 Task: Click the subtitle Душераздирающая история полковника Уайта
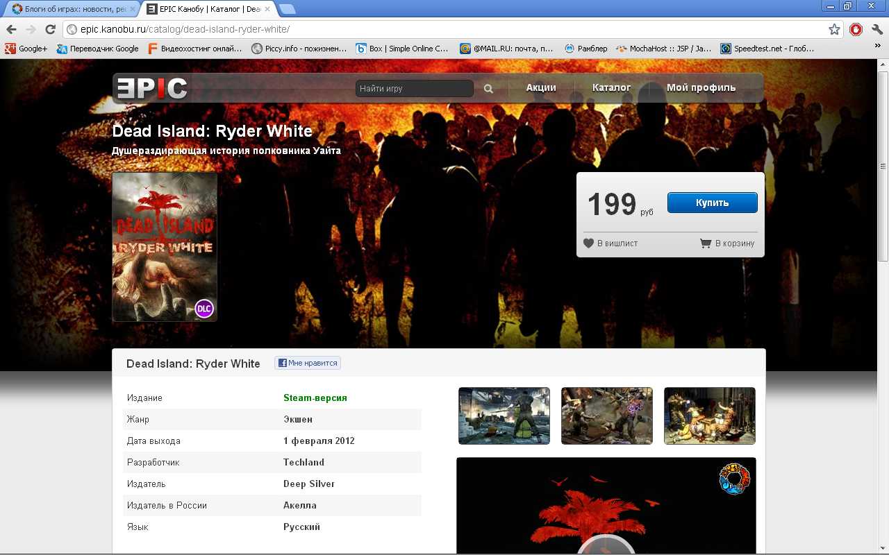[226, 151]
